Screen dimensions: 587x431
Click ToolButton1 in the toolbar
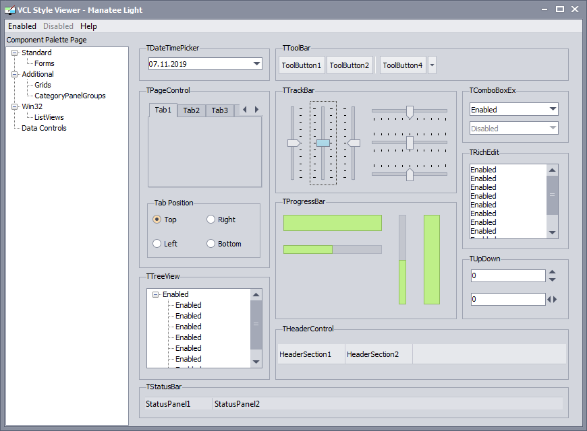(x=302, y=65)
